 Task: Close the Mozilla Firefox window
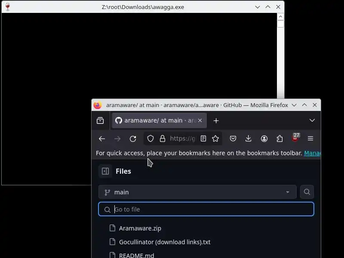click(315, 105)
